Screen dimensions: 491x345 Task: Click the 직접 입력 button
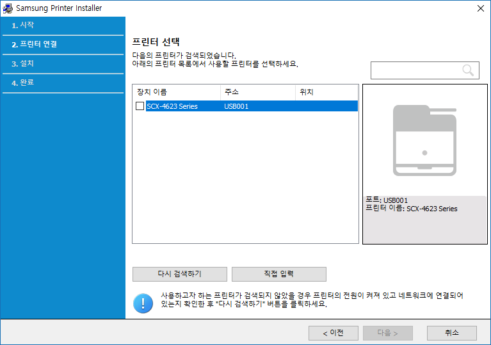278,274
